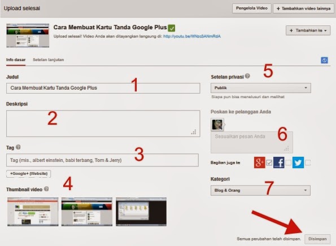Viewport: 336px width, 246px height.
Task: Click the Facebook share icon
Action: (x=279, y=162)
